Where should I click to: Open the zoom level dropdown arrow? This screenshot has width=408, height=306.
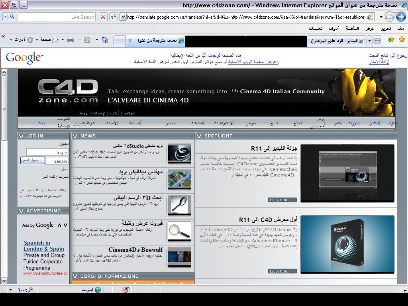pos(11,290)
